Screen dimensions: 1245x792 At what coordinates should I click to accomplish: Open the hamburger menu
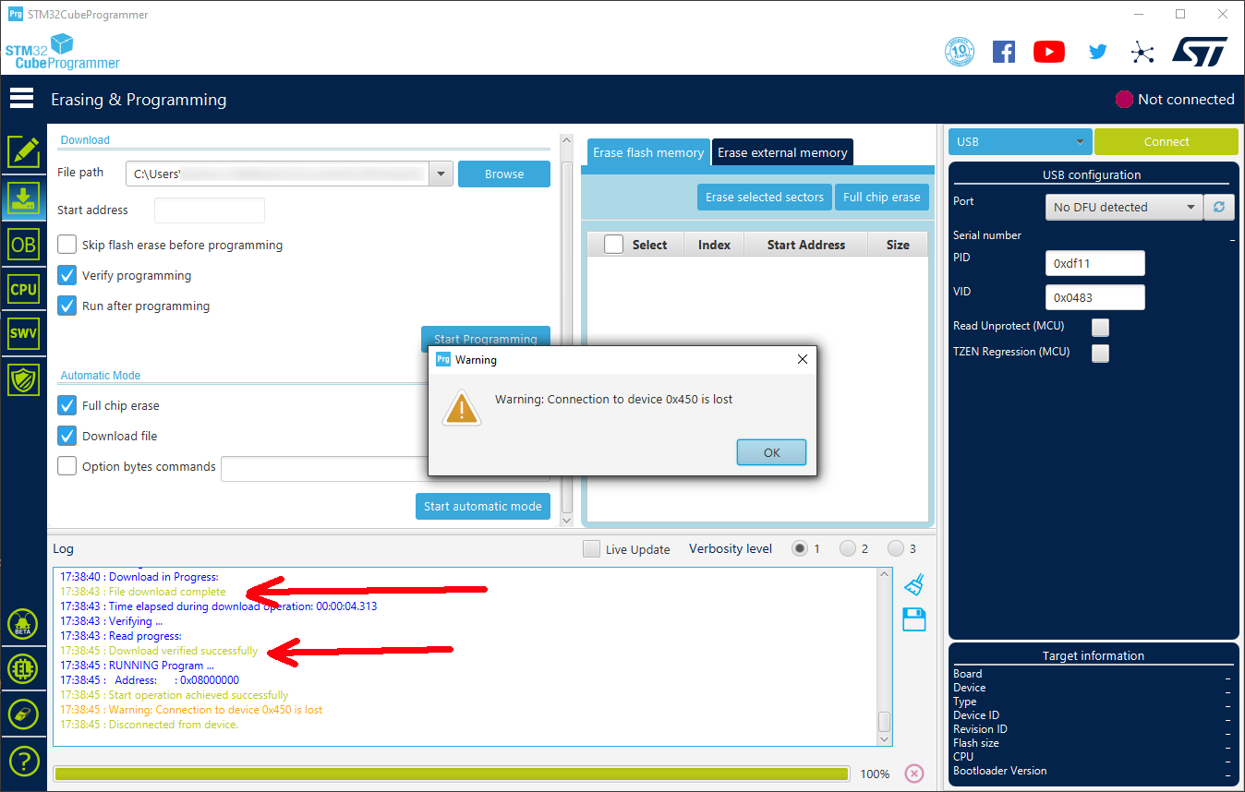(21, 98)
